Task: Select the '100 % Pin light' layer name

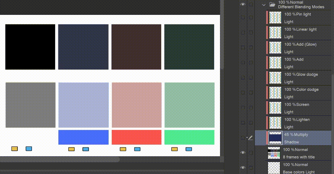Action: [298, 14]
